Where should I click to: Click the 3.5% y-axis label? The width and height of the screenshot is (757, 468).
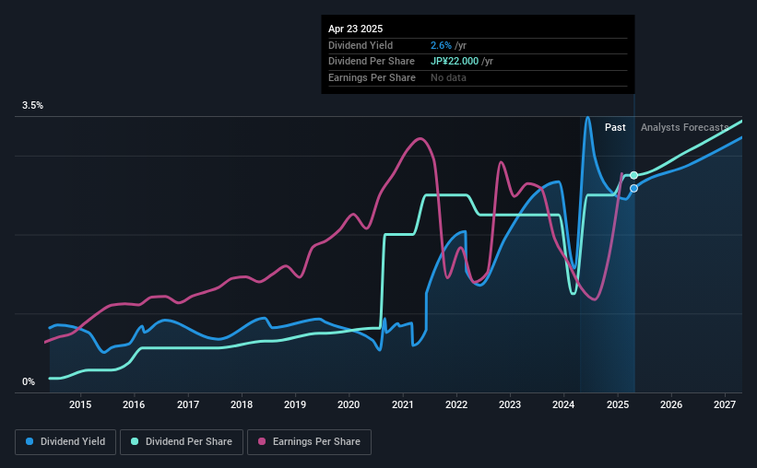[32, 105]
